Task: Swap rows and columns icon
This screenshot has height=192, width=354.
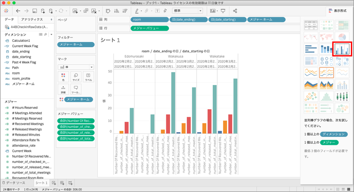Action: 108,11
